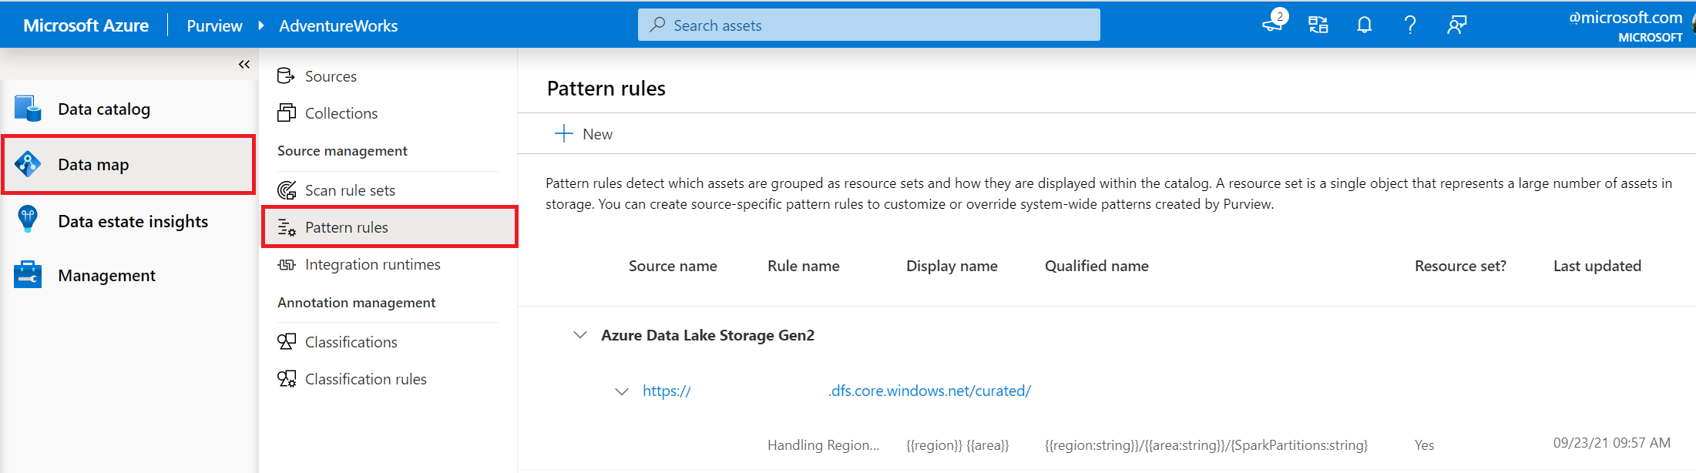Select the Data estate insights lightbulb icon

click(28, 220)
